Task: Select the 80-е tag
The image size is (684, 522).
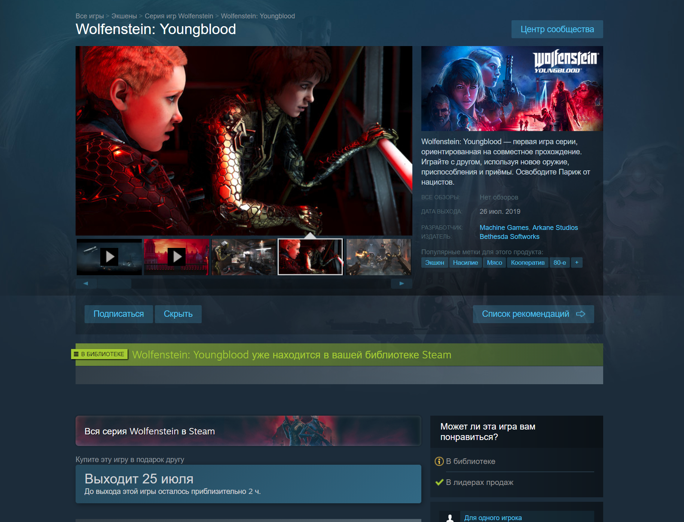Action: click(x=560, y=262)
